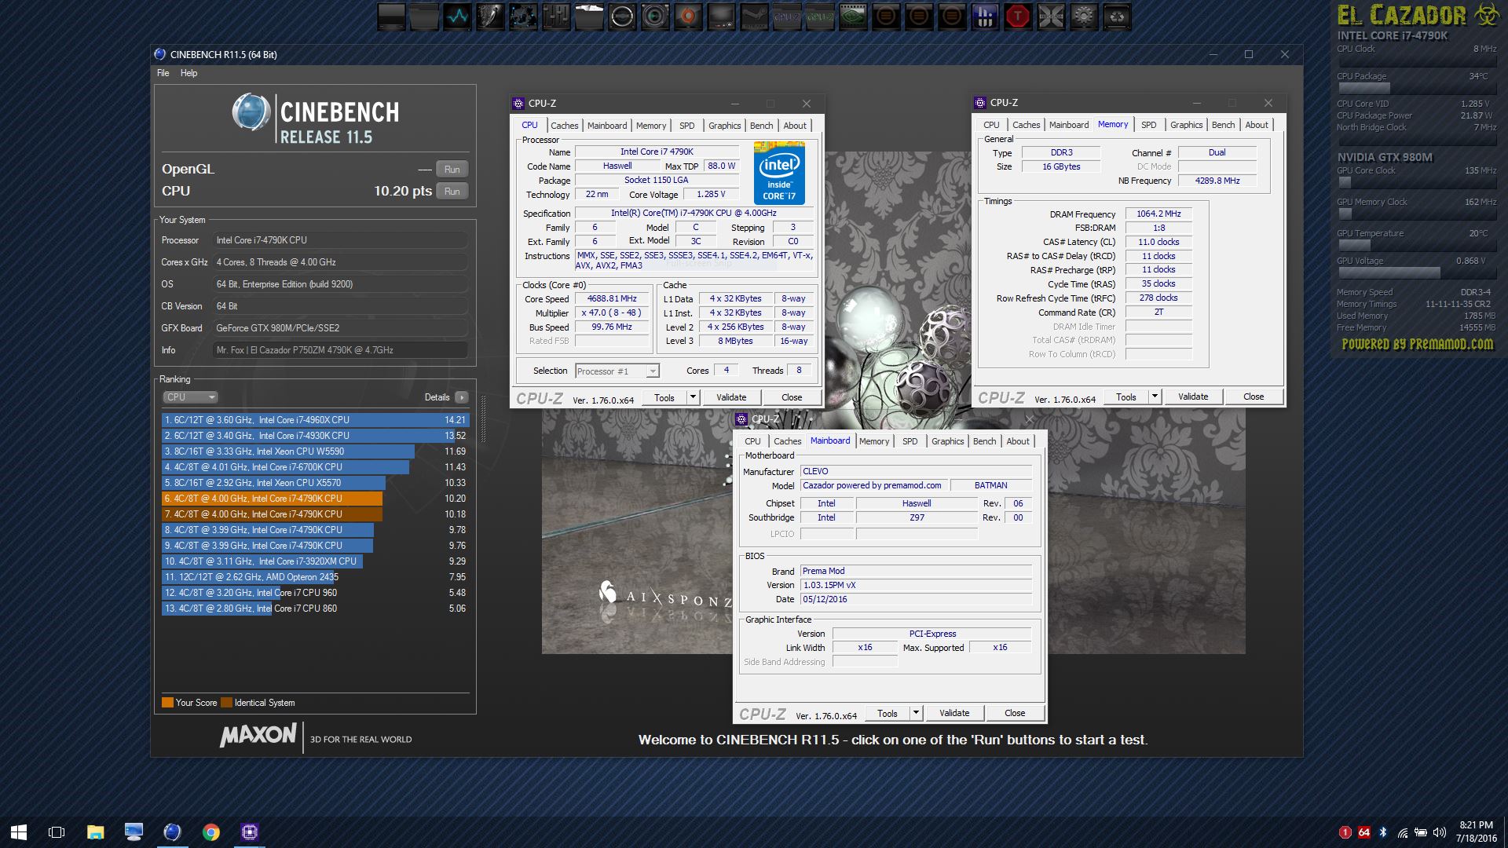Open Tools dropdown arrow in Mainboard CPU-Z window

tap(916, 713)
